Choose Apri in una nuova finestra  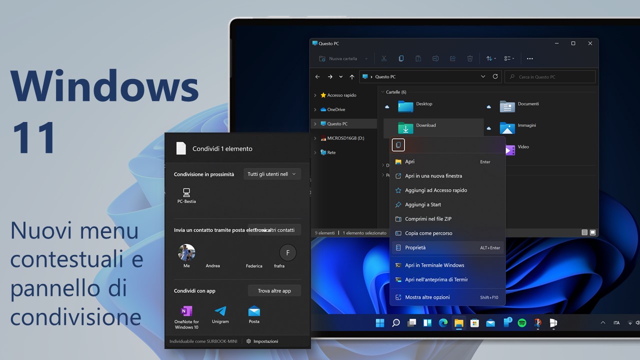pos(447,176)
